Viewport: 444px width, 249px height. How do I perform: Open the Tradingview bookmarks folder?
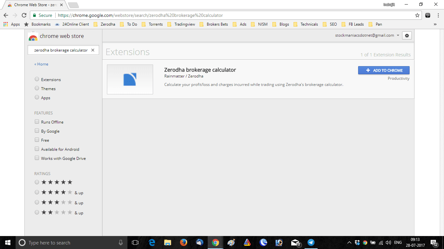click(181, 24)
